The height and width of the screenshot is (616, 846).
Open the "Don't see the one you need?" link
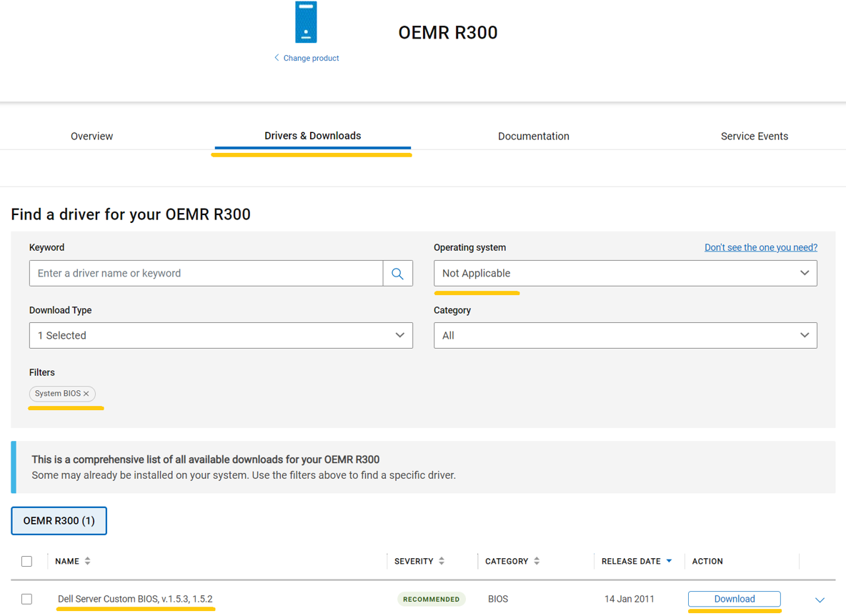pyautogui.click(x=760, y=247)
